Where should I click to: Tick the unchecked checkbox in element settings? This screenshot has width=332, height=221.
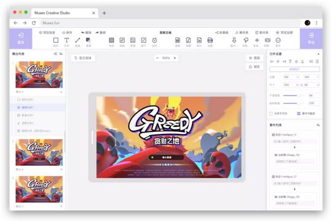(x=271, y=114)
